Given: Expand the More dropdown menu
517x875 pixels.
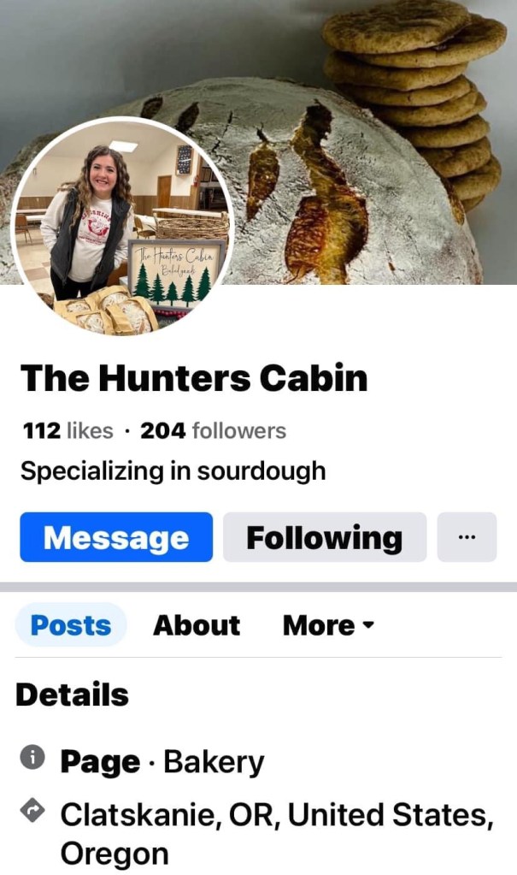Looking at the screenshot, I should coord(328,625).
